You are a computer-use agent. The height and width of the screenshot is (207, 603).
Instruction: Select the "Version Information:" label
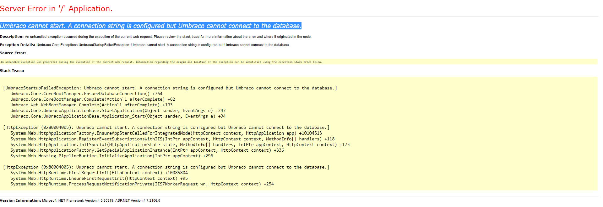(20, 200)
